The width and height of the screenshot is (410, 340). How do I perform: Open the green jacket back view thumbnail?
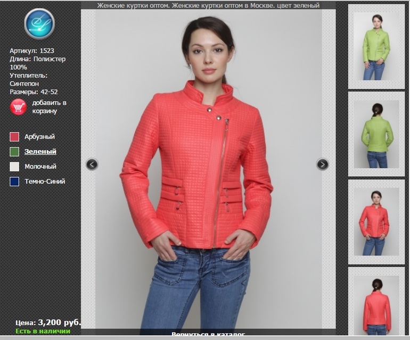376,134
